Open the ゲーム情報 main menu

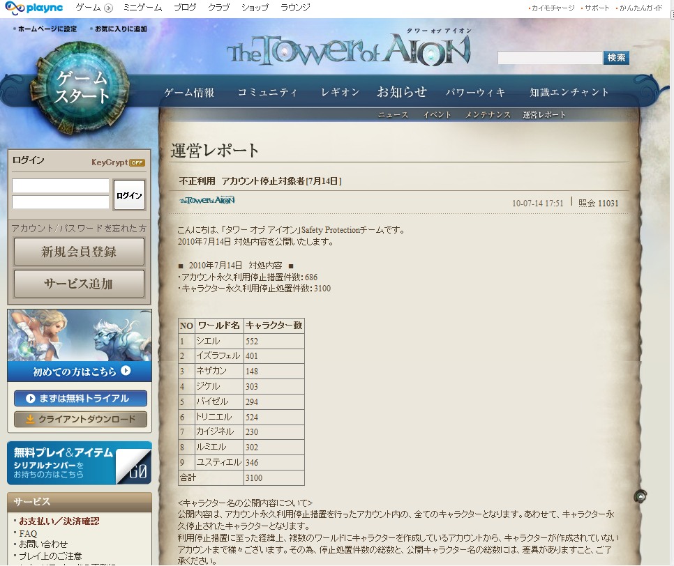click(189, 92)
